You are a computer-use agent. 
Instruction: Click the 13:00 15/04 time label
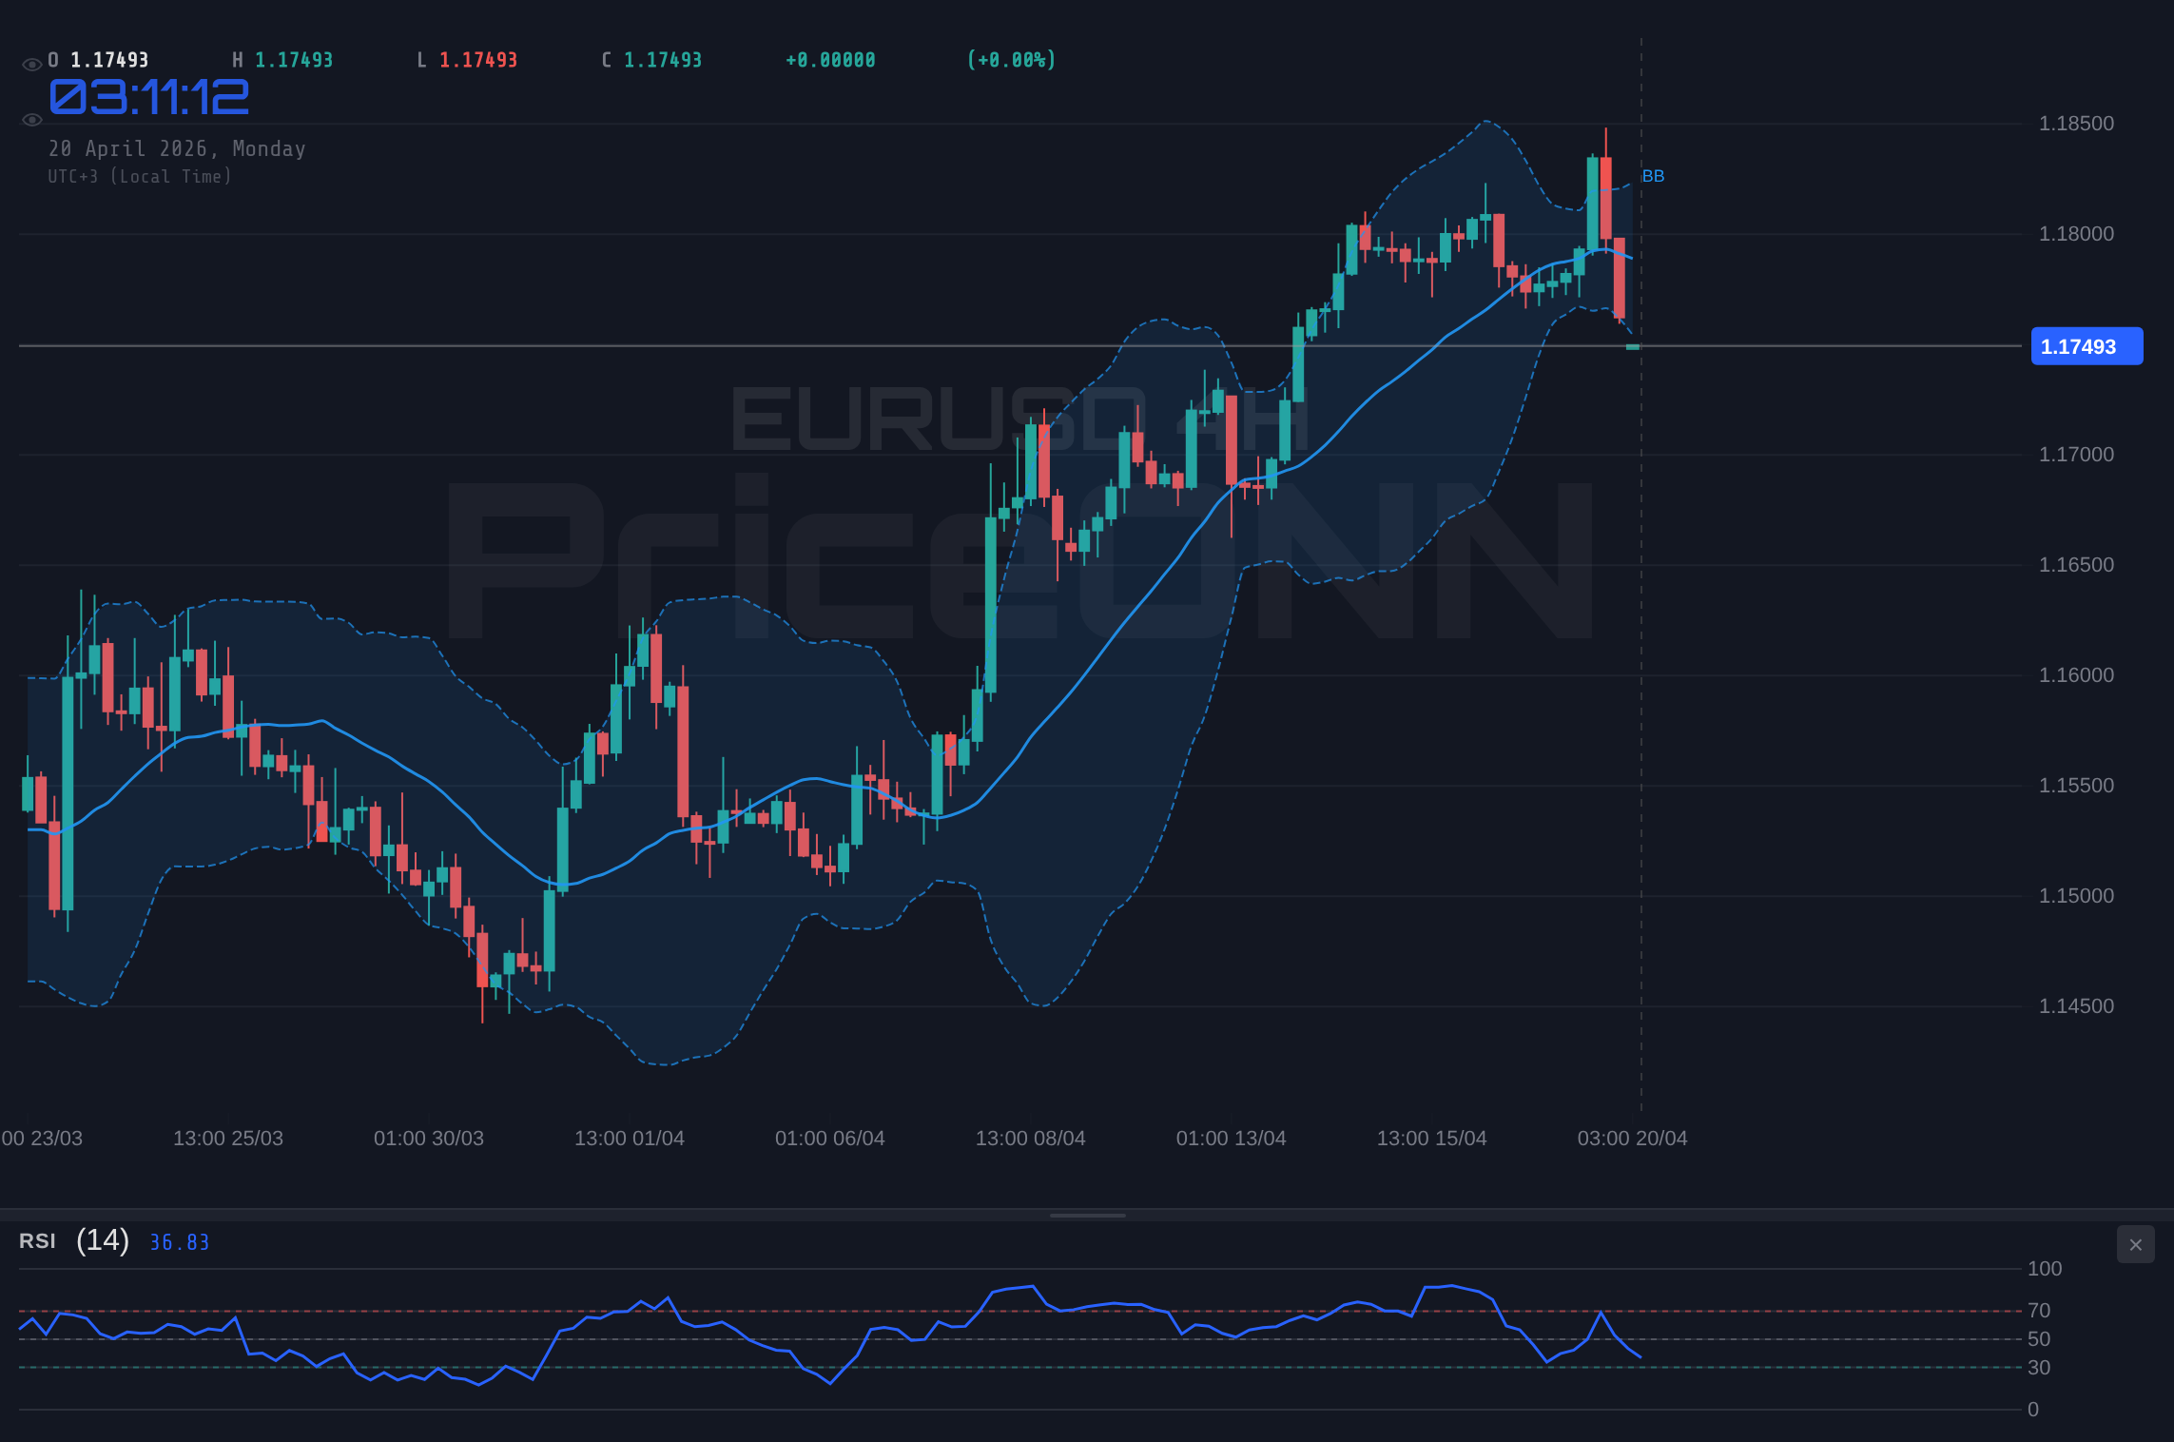1432,1139
